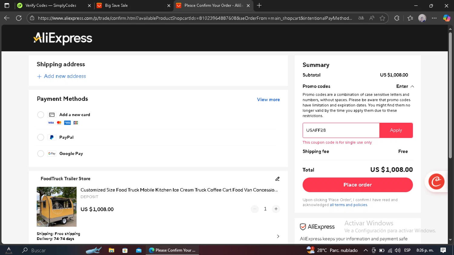
Task: Click the Google Pay logo icon
Action: pyautogui.click(x=52, y=154)
